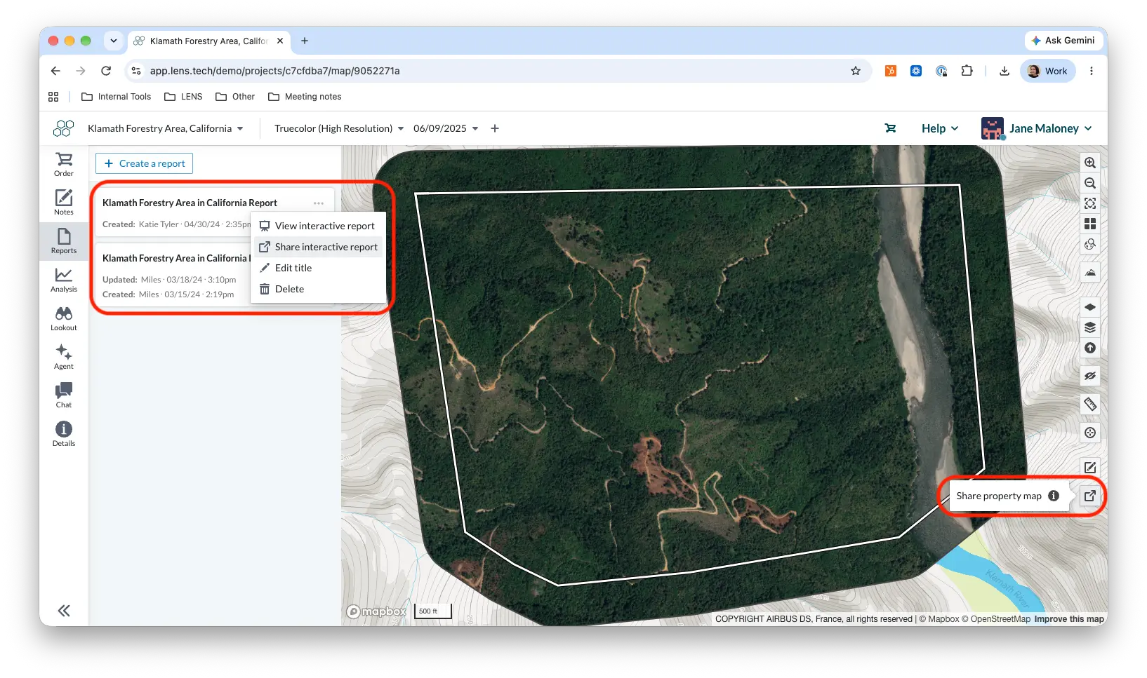
Task: Click the info icon beside Share property map
Action: pyautogui.click(x=1054, y=496)
